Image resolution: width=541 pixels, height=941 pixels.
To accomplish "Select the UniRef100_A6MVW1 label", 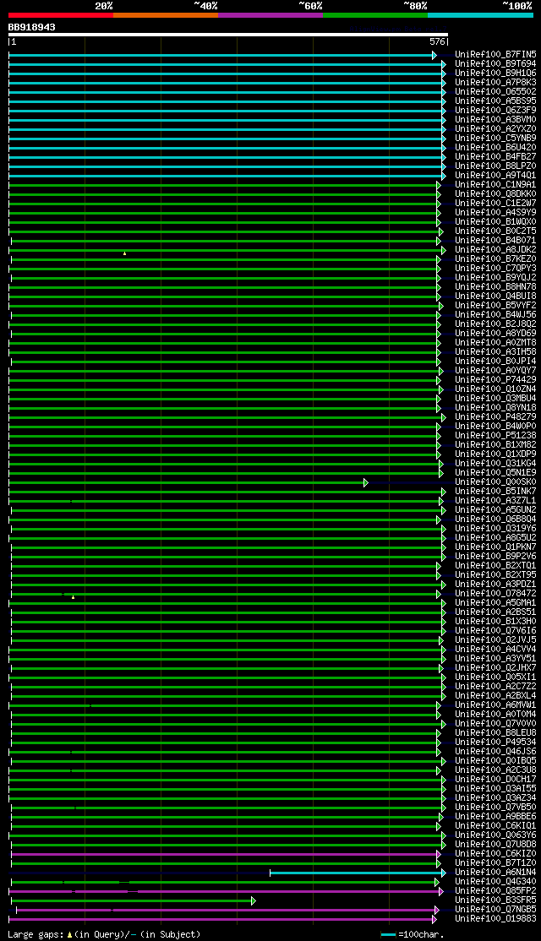I will tap(495, 704).
